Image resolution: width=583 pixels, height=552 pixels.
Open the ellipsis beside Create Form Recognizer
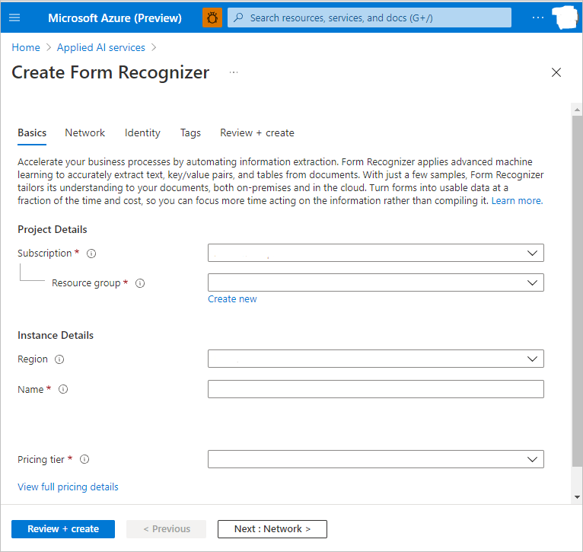click(x=234, y=72)
